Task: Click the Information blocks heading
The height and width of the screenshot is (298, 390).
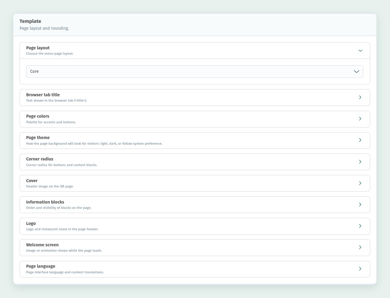Action: 45,202
